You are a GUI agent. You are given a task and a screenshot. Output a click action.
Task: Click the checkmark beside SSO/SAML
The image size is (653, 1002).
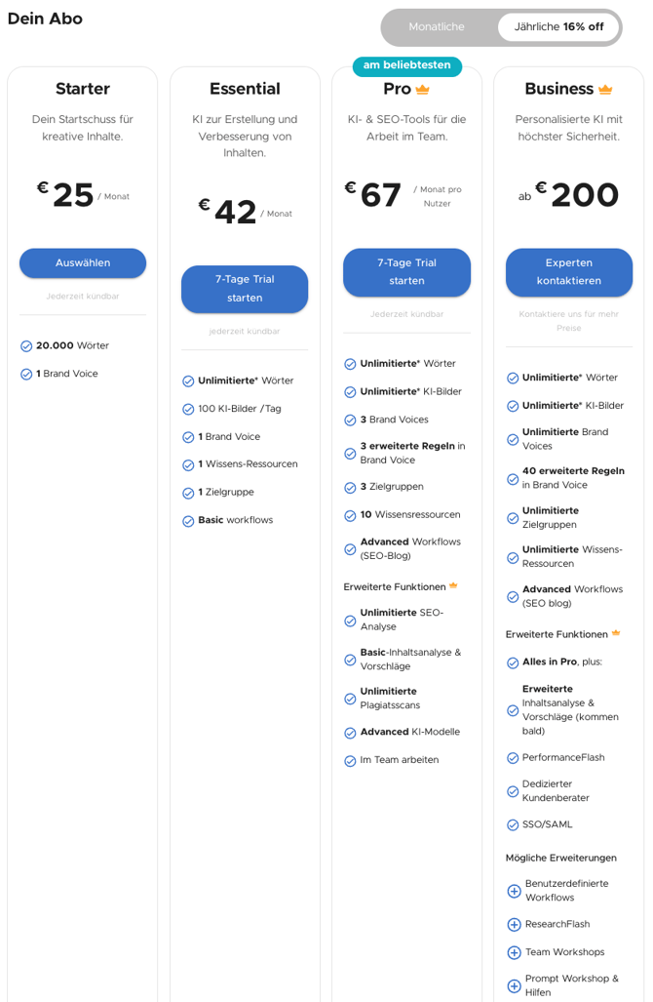[x=513, y=825]
